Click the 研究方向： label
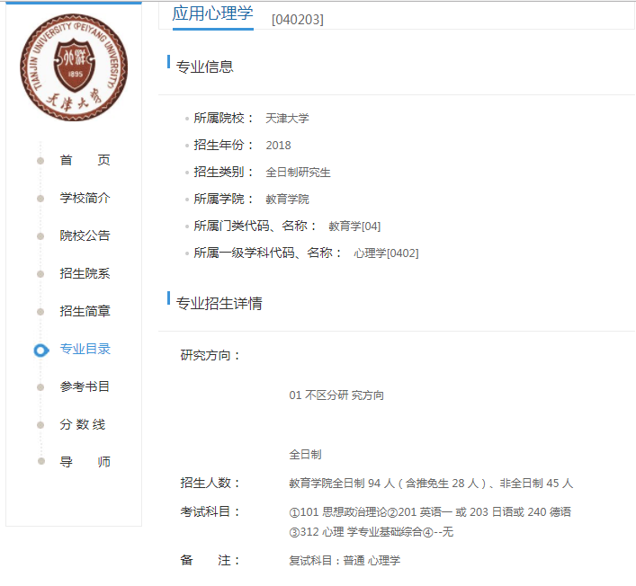The image size is (636, 586). [211, 355]
